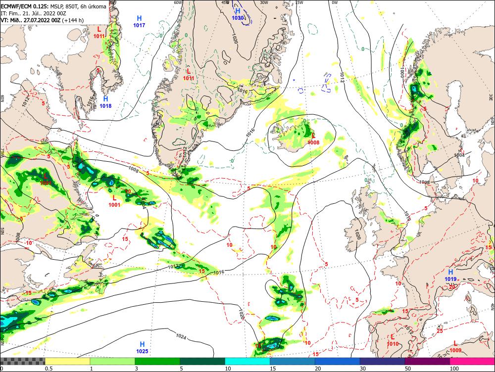Screen dimensions: 495x372
Task: Click the L 1009 low over North Africa
Action: click(x=455, y=346)
